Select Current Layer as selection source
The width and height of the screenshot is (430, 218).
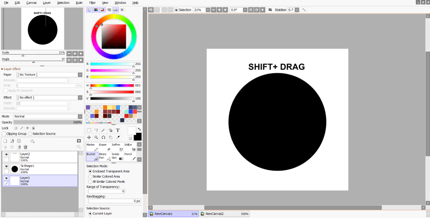point(90,213)
